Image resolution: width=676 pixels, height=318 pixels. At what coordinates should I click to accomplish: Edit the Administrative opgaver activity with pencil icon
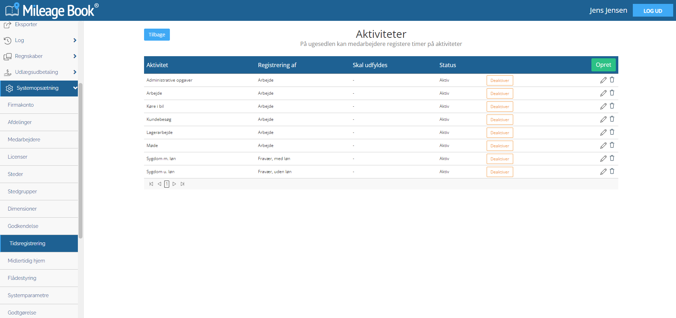click(603, 80)
